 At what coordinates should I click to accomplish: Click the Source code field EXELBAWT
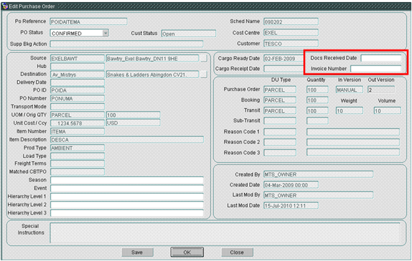pos(77,58)
